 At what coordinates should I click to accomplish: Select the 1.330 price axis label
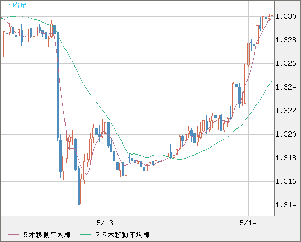(x=286, y=16)
